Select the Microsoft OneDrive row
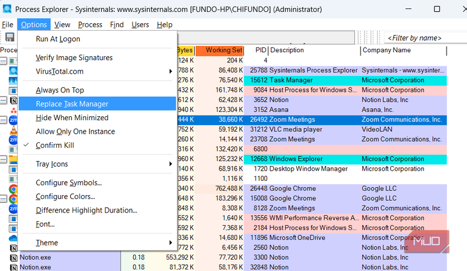This screenshot has width=467, height=271. click(x=311, y=238)
